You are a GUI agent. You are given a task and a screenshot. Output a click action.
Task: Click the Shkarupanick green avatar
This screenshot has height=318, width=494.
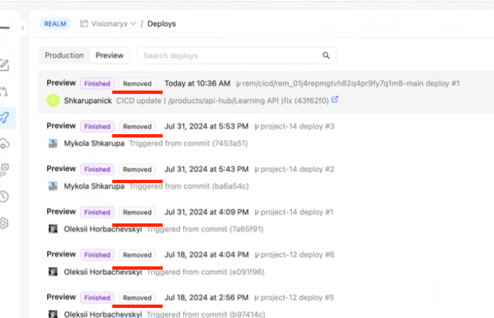pos(53,100)
